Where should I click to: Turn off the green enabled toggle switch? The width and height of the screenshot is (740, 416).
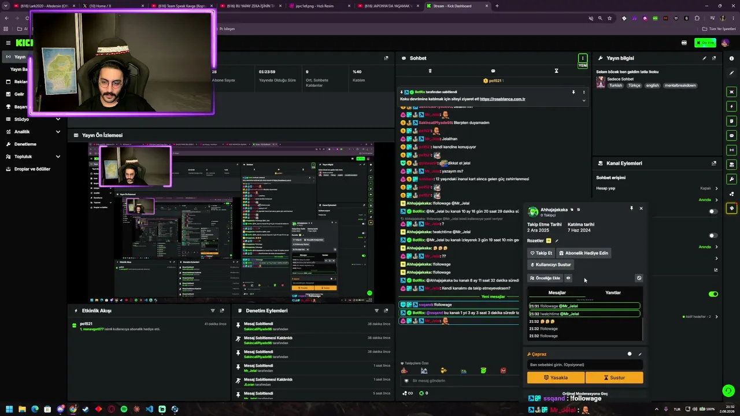pyautogui.click(x=713, y=294)
